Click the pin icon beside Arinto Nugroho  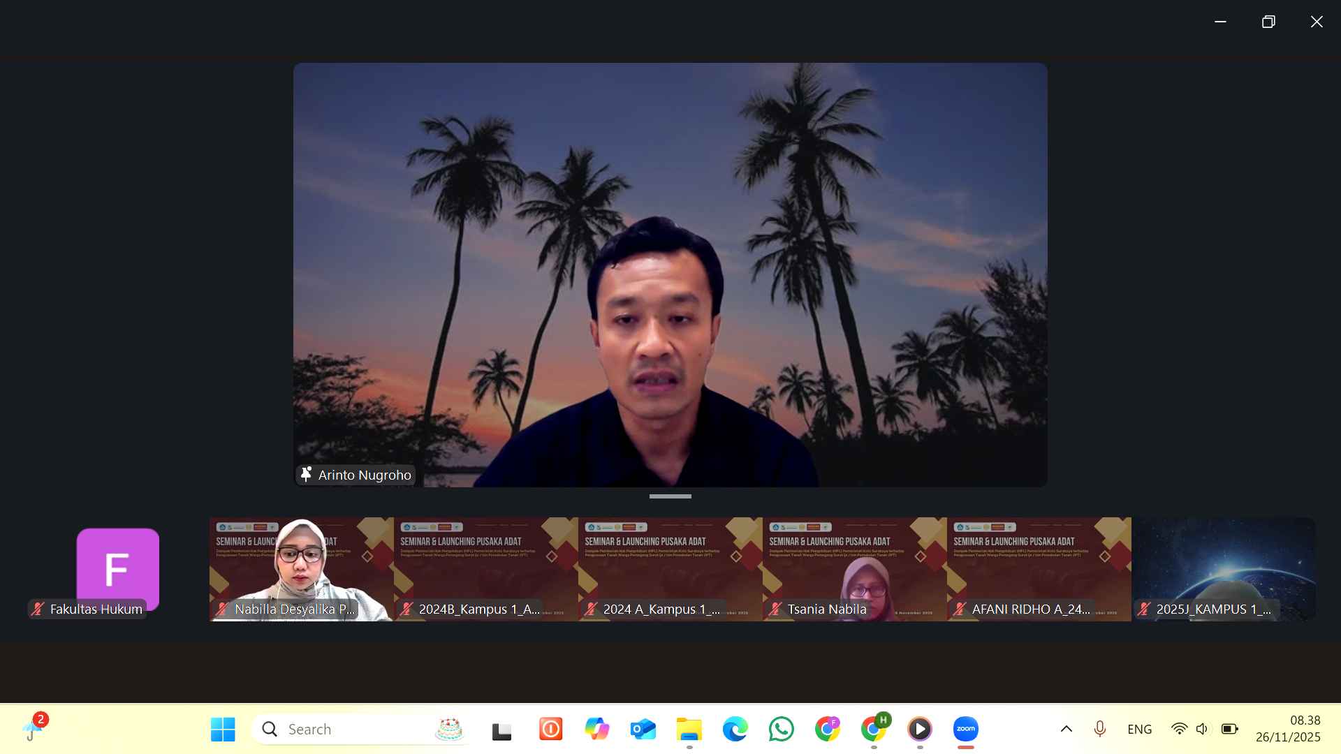pyautogui.click(x=306, y=475)
